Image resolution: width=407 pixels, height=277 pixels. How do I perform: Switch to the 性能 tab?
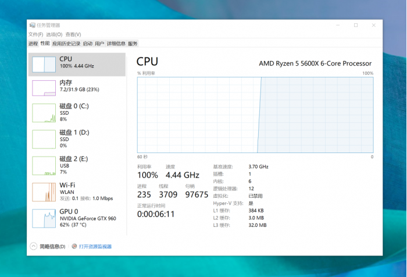pos(45,43)
